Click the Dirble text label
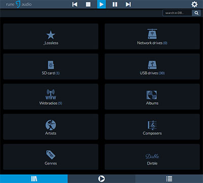This screenshot has width=203, height=183. (x=152, y=163)
